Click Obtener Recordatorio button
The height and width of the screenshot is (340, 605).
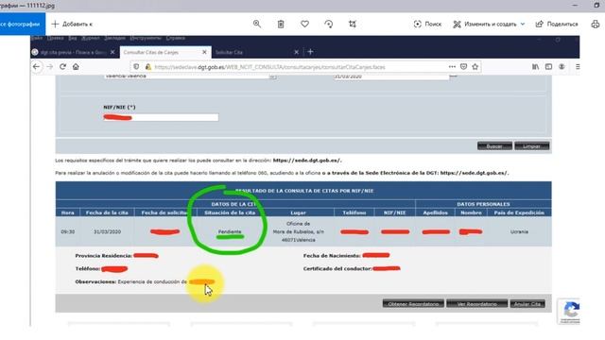[413, 304]
